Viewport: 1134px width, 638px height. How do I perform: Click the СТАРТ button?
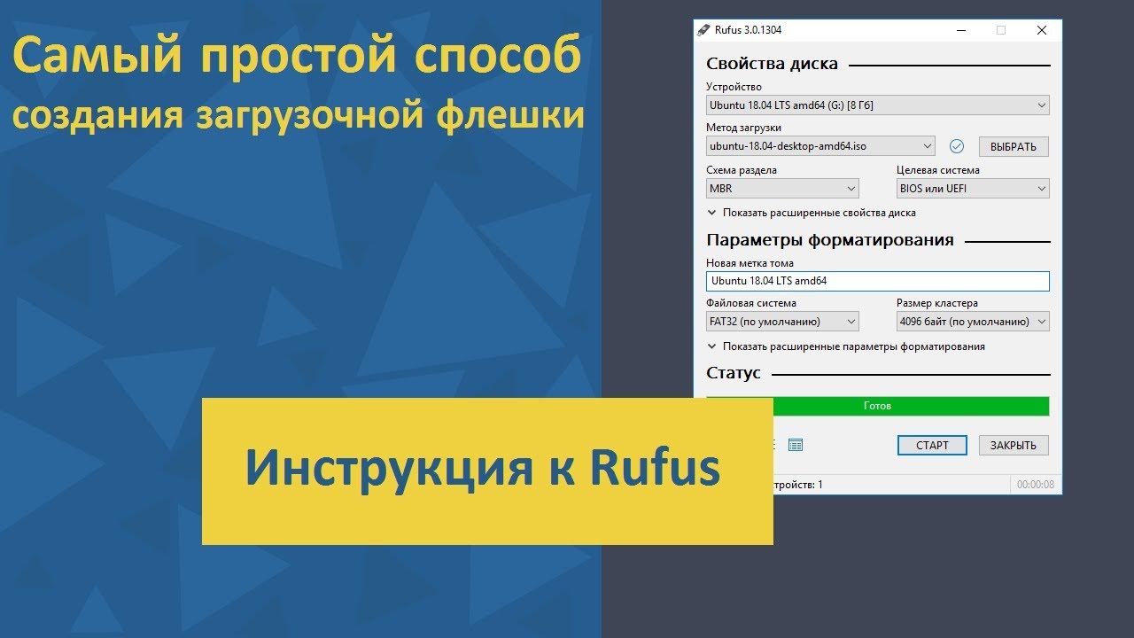[932, 445]
